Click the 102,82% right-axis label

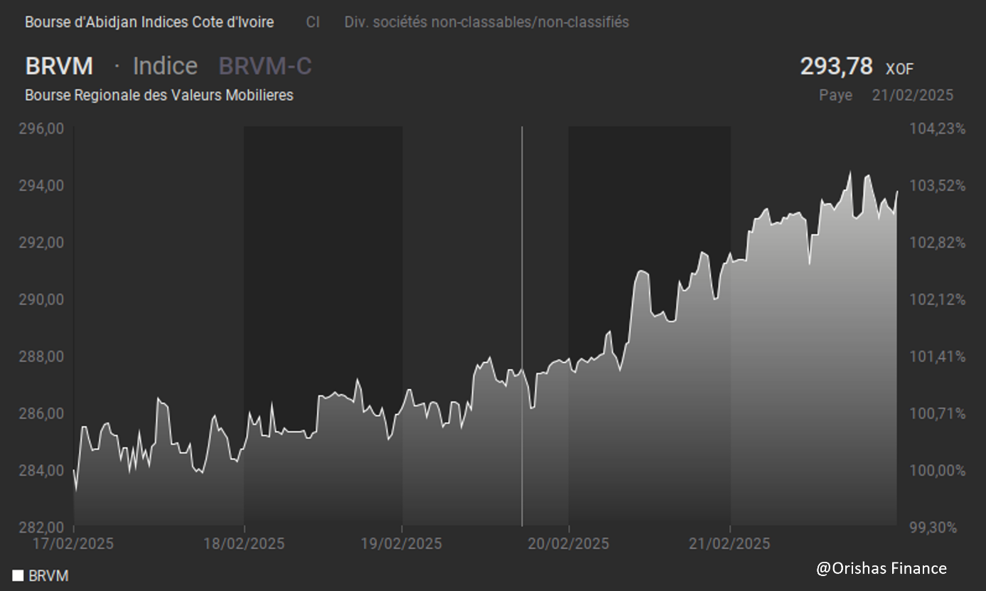[937, 243]
